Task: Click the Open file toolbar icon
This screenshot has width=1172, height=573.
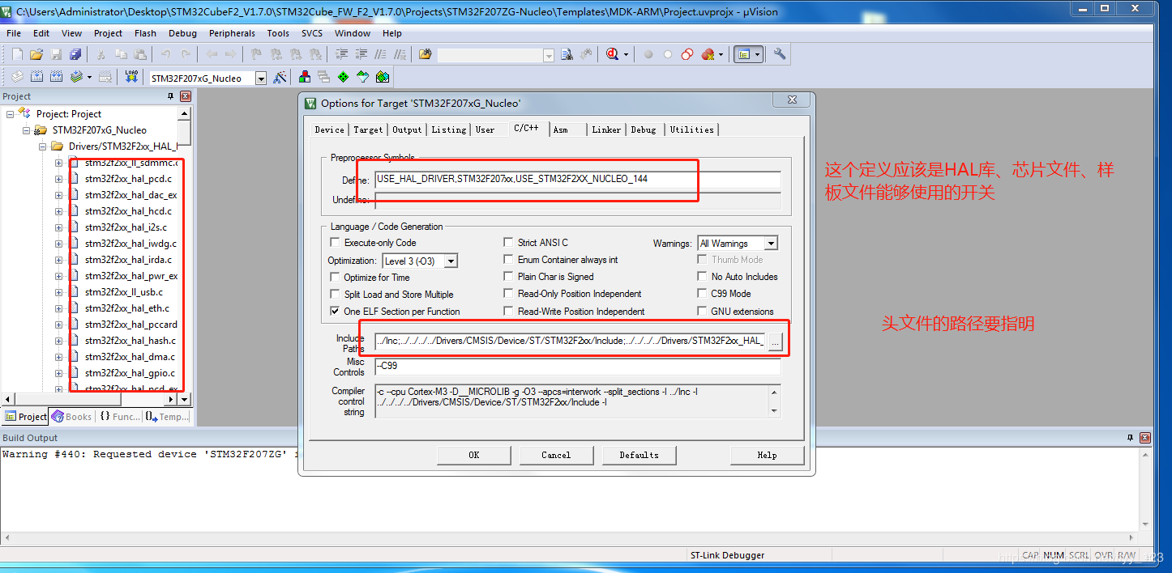Action: pyautogui.click(x=36, y=54)
